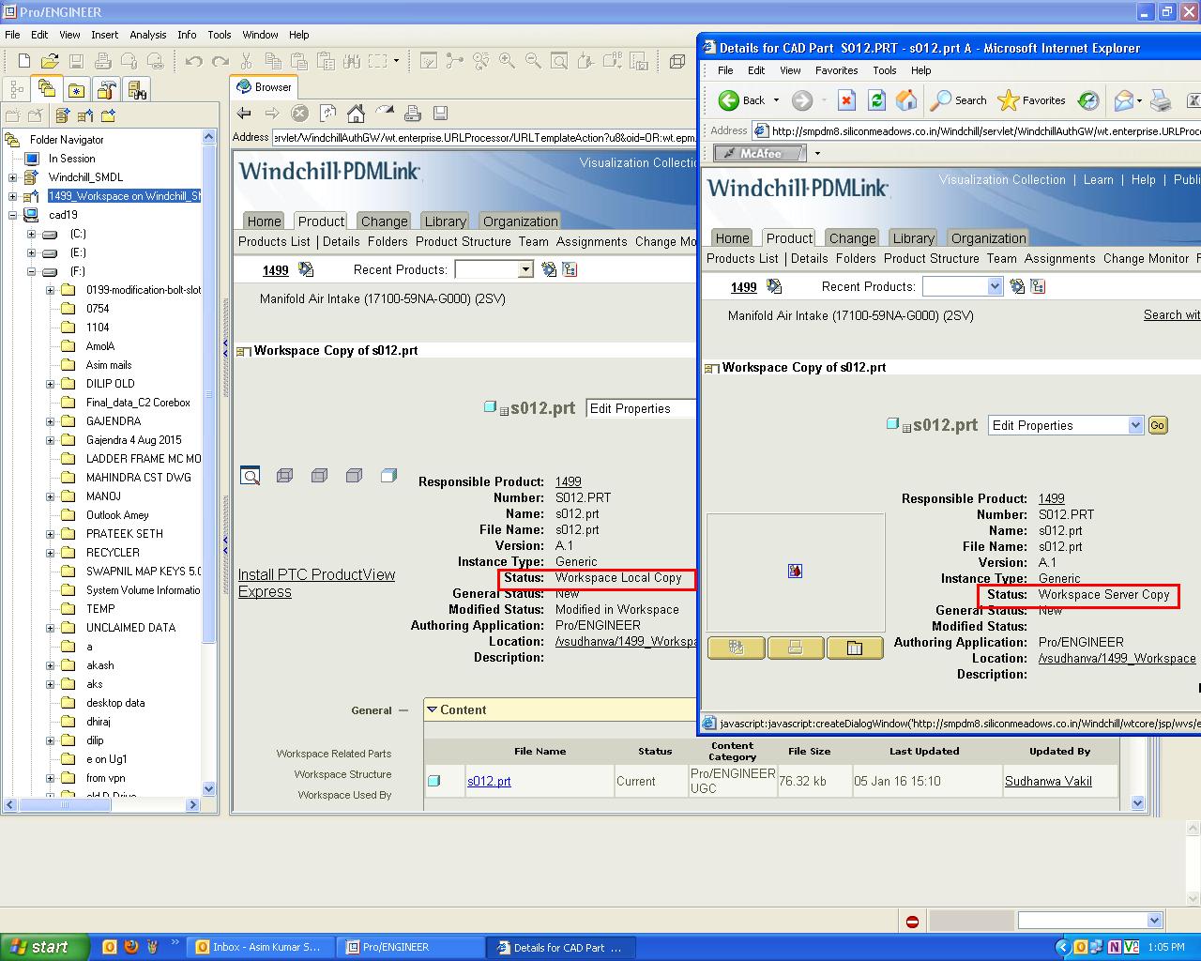Click the Zoom In magnifier in Pro/ENGINEER toolbar

tap(507, 62)
